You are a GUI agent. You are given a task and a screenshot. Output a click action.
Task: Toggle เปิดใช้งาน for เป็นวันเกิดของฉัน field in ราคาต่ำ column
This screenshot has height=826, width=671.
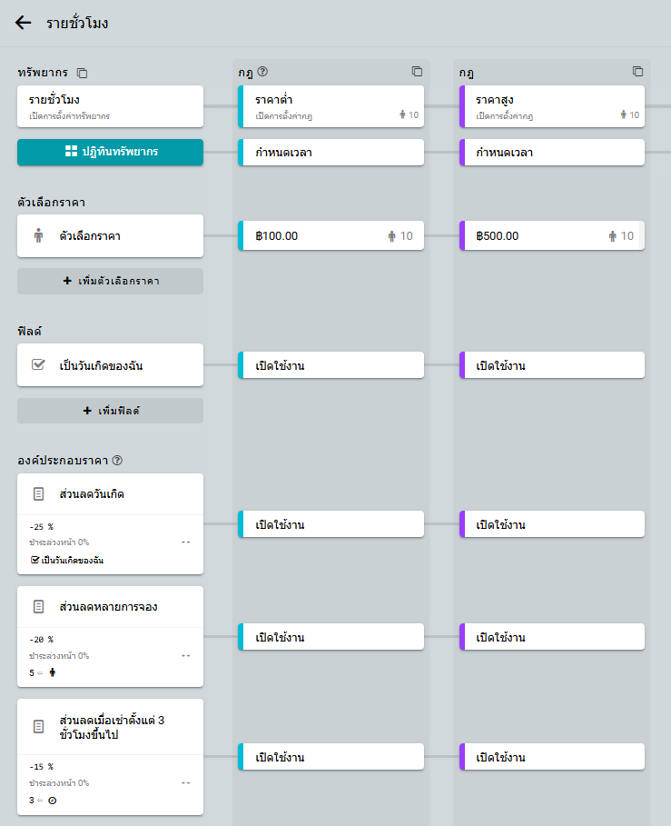(x=331, y=365)
